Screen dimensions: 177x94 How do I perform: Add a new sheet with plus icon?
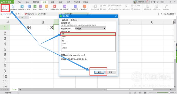20,90
